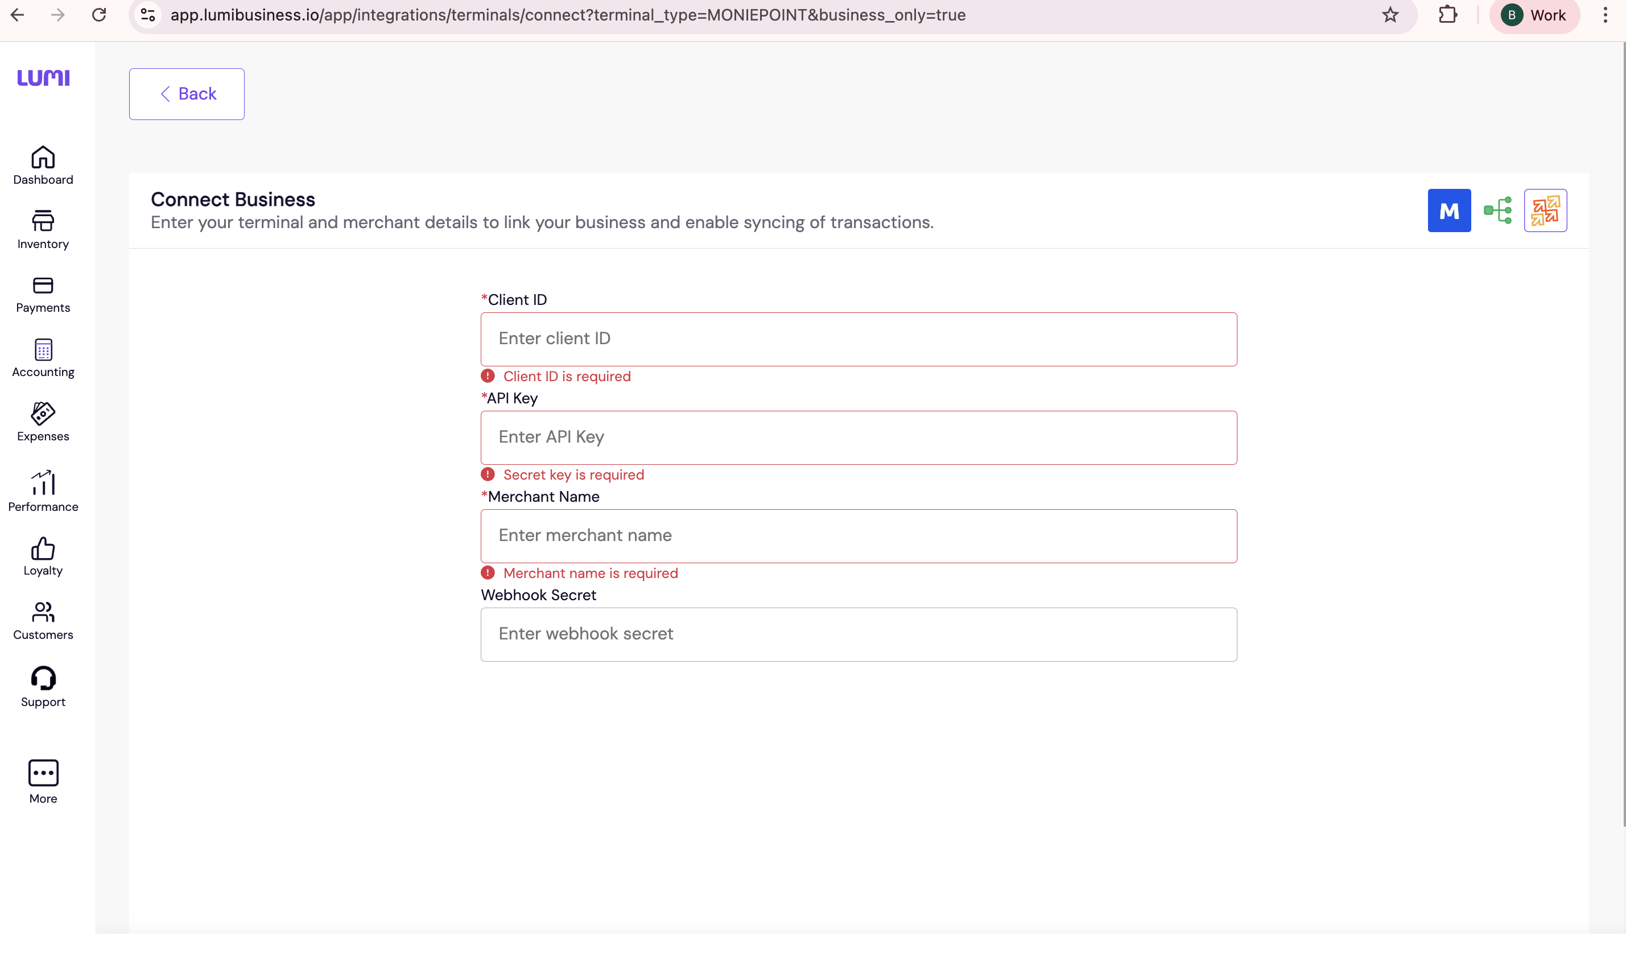1626x966 pixels.
Task: Select the Merchant Name field
Action: pyautogui.click(x=859, y=536)
